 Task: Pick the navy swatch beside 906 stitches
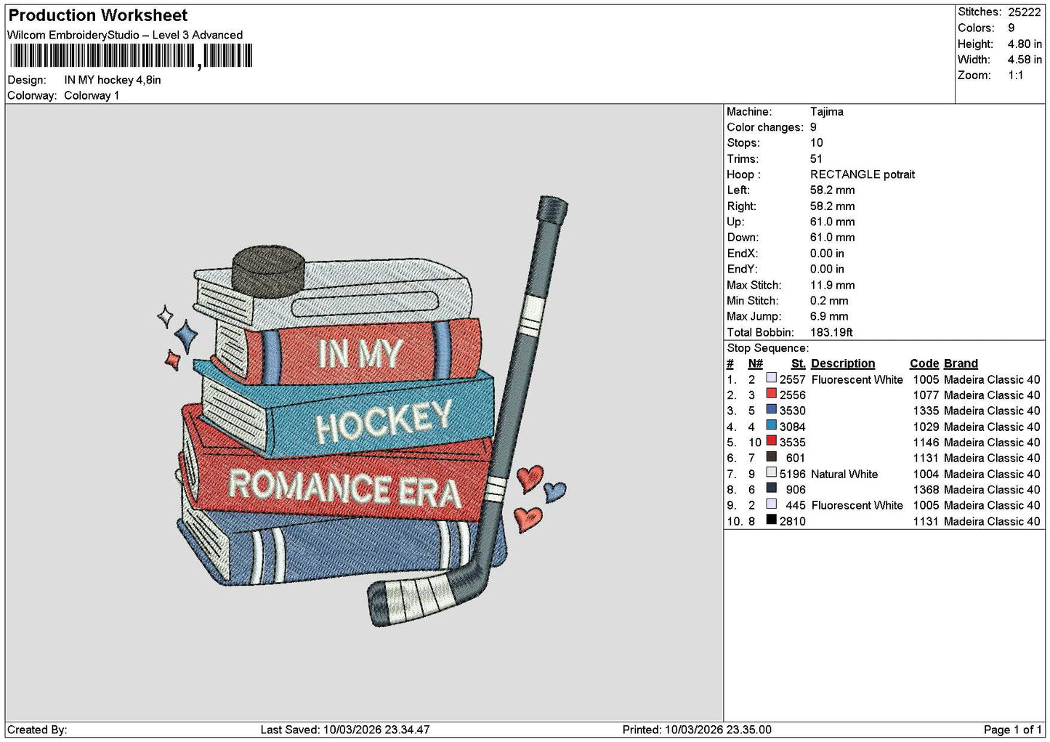[772, 488]
